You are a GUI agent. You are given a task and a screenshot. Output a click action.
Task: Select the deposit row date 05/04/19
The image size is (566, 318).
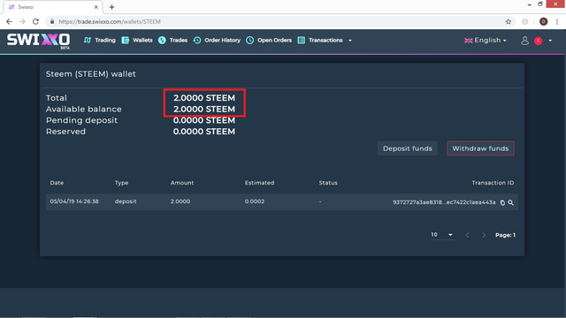(74, 201)
